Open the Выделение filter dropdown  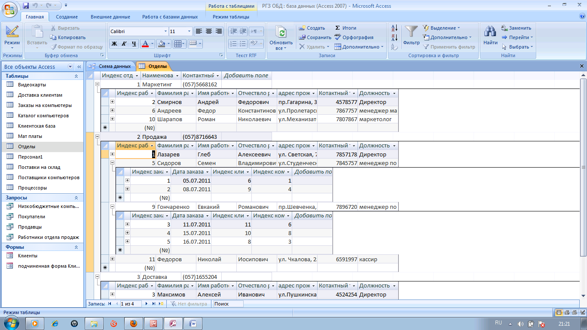441,28
